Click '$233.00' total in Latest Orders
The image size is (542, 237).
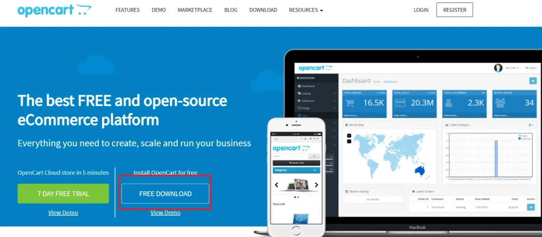(x=513, y=207)
